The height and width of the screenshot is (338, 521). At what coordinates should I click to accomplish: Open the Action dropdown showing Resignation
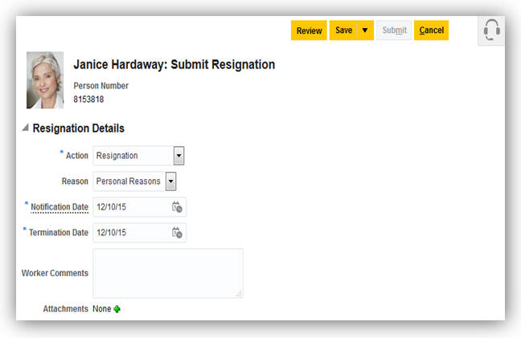179,156
